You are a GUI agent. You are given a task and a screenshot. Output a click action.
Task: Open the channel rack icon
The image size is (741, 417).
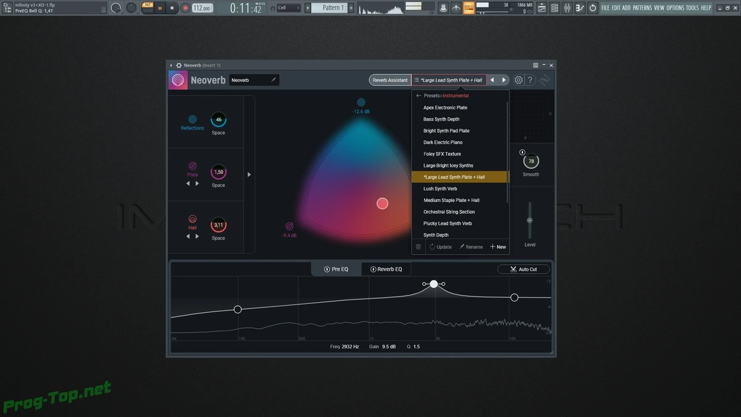tap(555, 8)
